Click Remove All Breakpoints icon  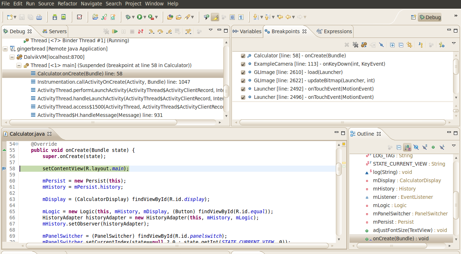355,45
